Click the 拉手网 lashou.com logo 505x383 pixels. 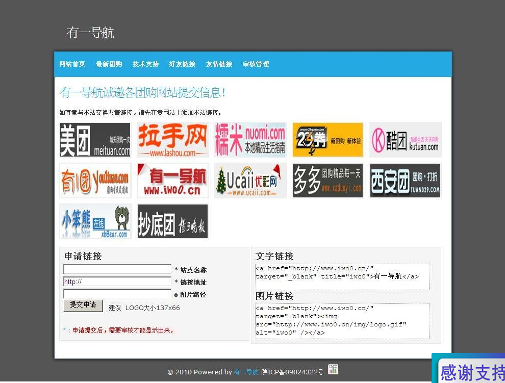[172, 139]
